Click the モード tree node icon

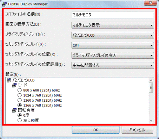(14, 85)
